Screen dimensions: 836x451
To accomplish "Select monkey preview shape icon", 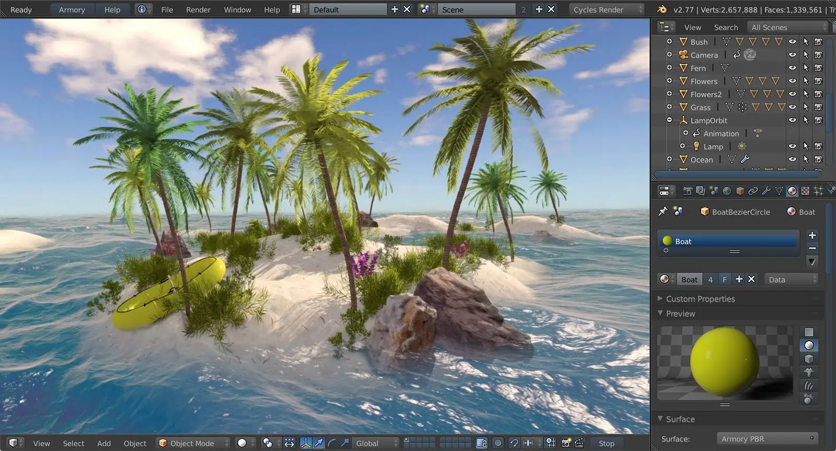I will (x=809, y=372).
